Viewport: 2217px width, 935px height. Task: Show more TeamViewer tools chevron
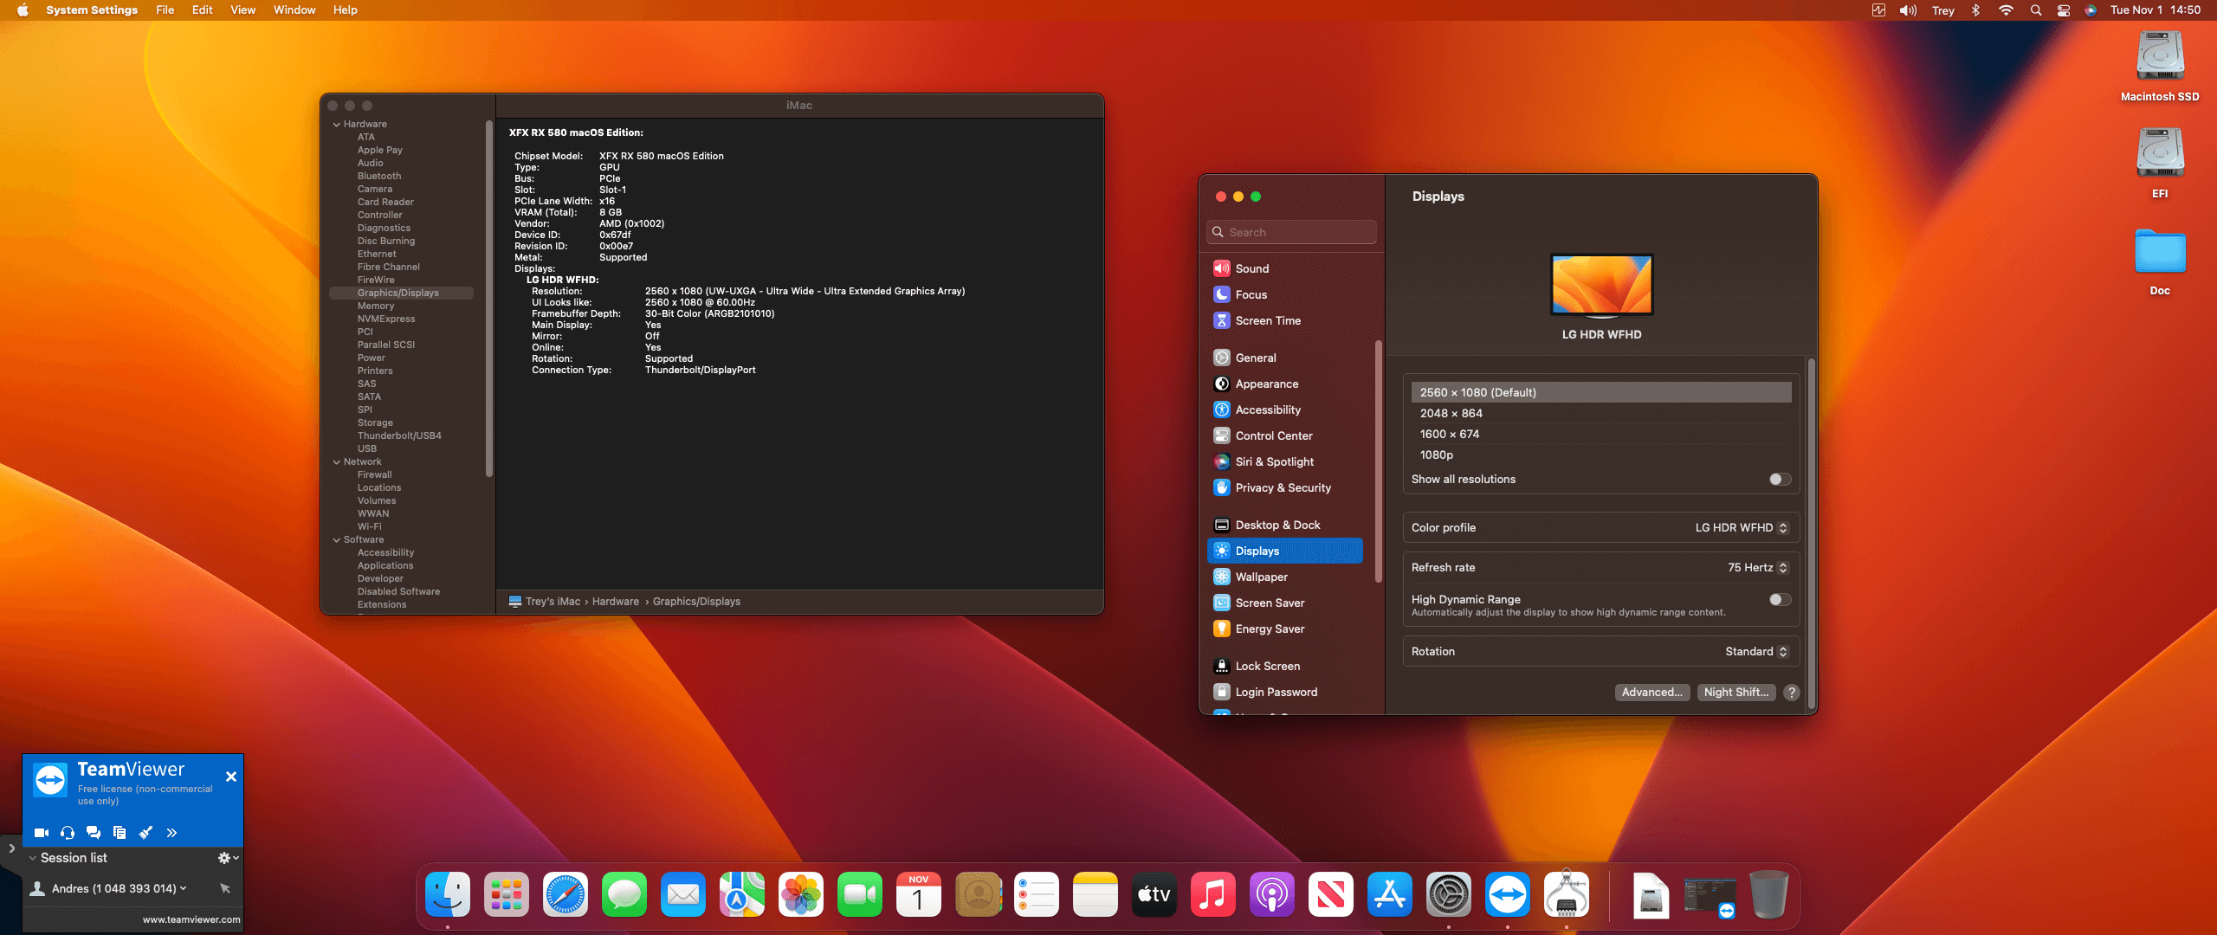click(171, 833)
